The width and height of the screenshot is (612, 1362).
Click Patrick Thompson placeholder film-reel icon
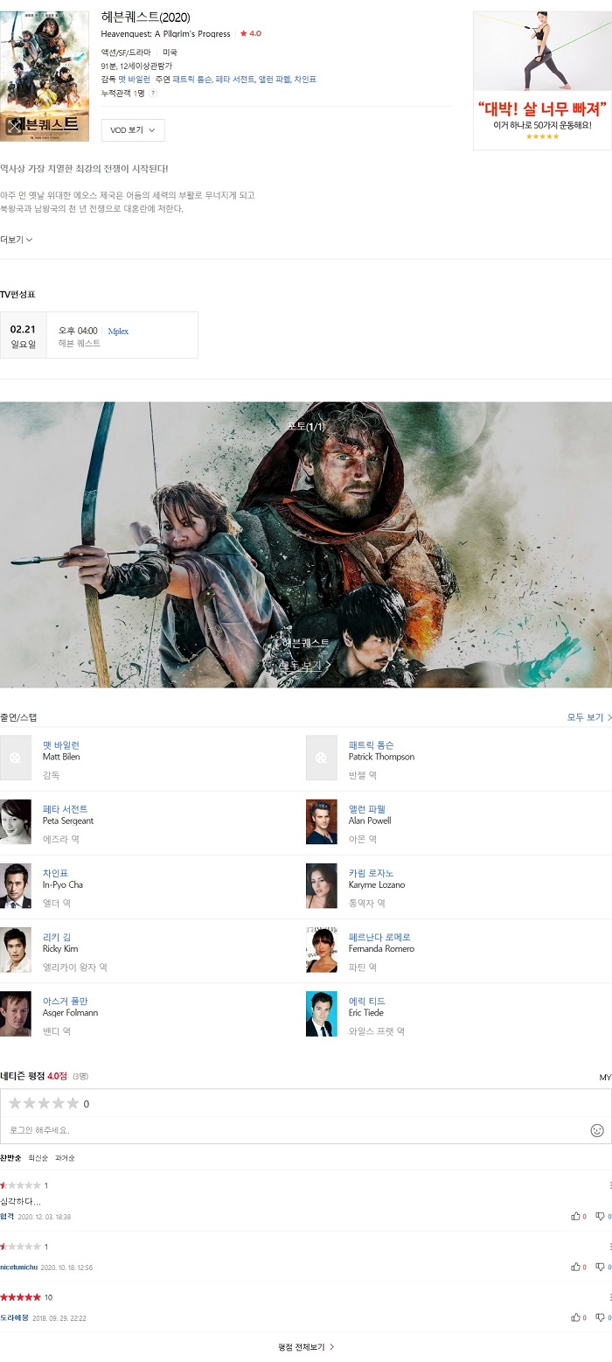pos(321,758)
